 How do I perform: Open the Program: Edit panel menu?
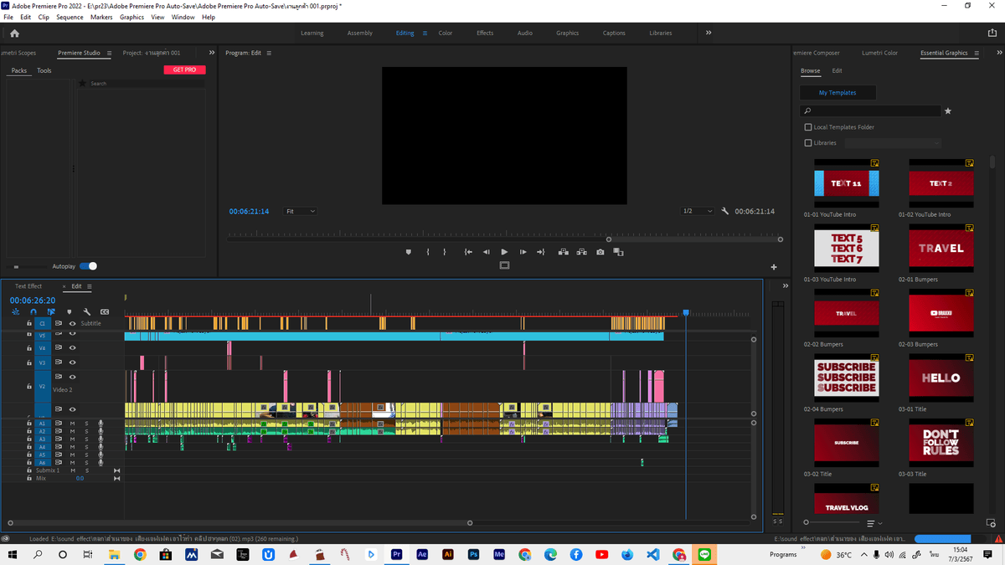tap(269, 53)
